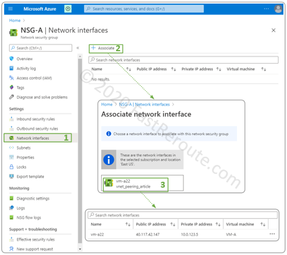Click the Locks padlock icon

(11, 167)
